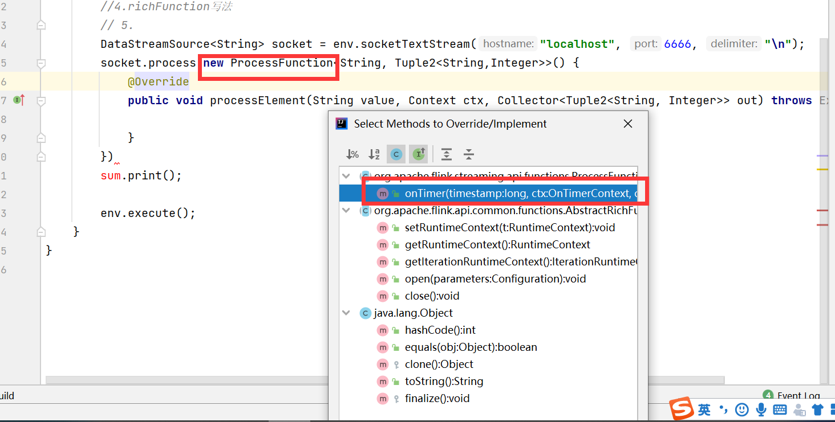Collapse the java.lang.Object class node

pos(346,313)
